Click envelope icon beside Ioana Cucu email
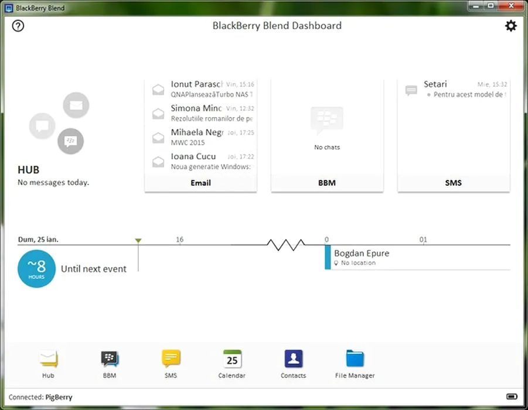The height and width of the screenshot is (410, 528). click(x=158, y=162)
